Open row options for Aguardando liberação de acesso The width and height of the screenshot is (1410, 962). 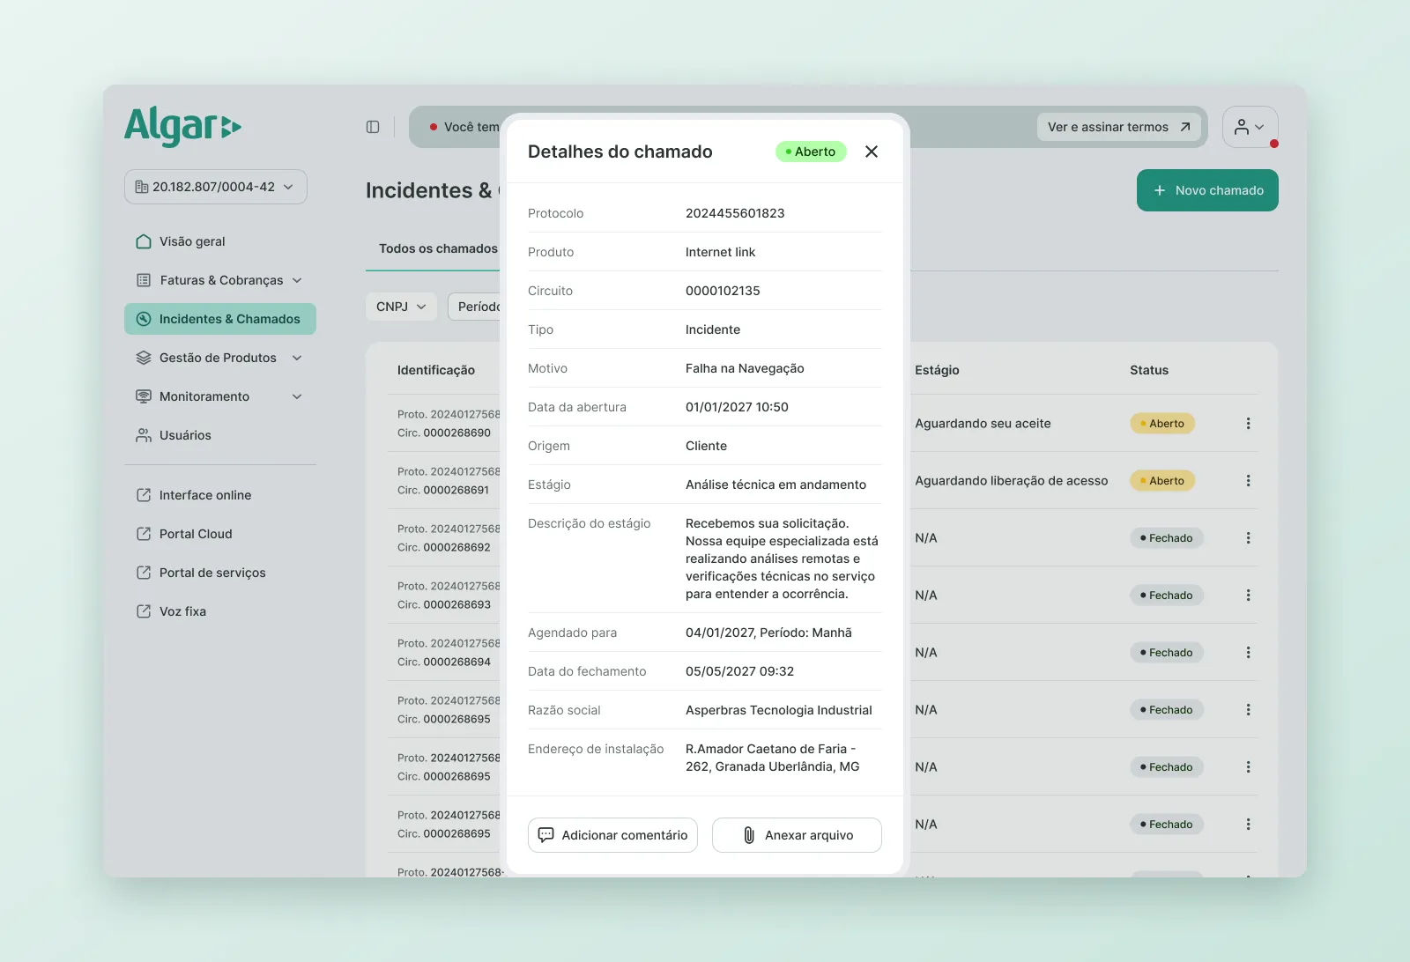point(1248,481)
